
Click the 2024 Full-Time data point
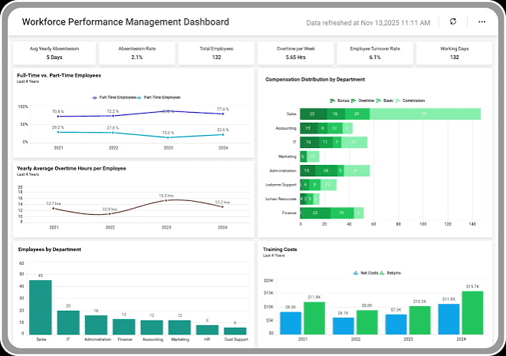point(222,114)
